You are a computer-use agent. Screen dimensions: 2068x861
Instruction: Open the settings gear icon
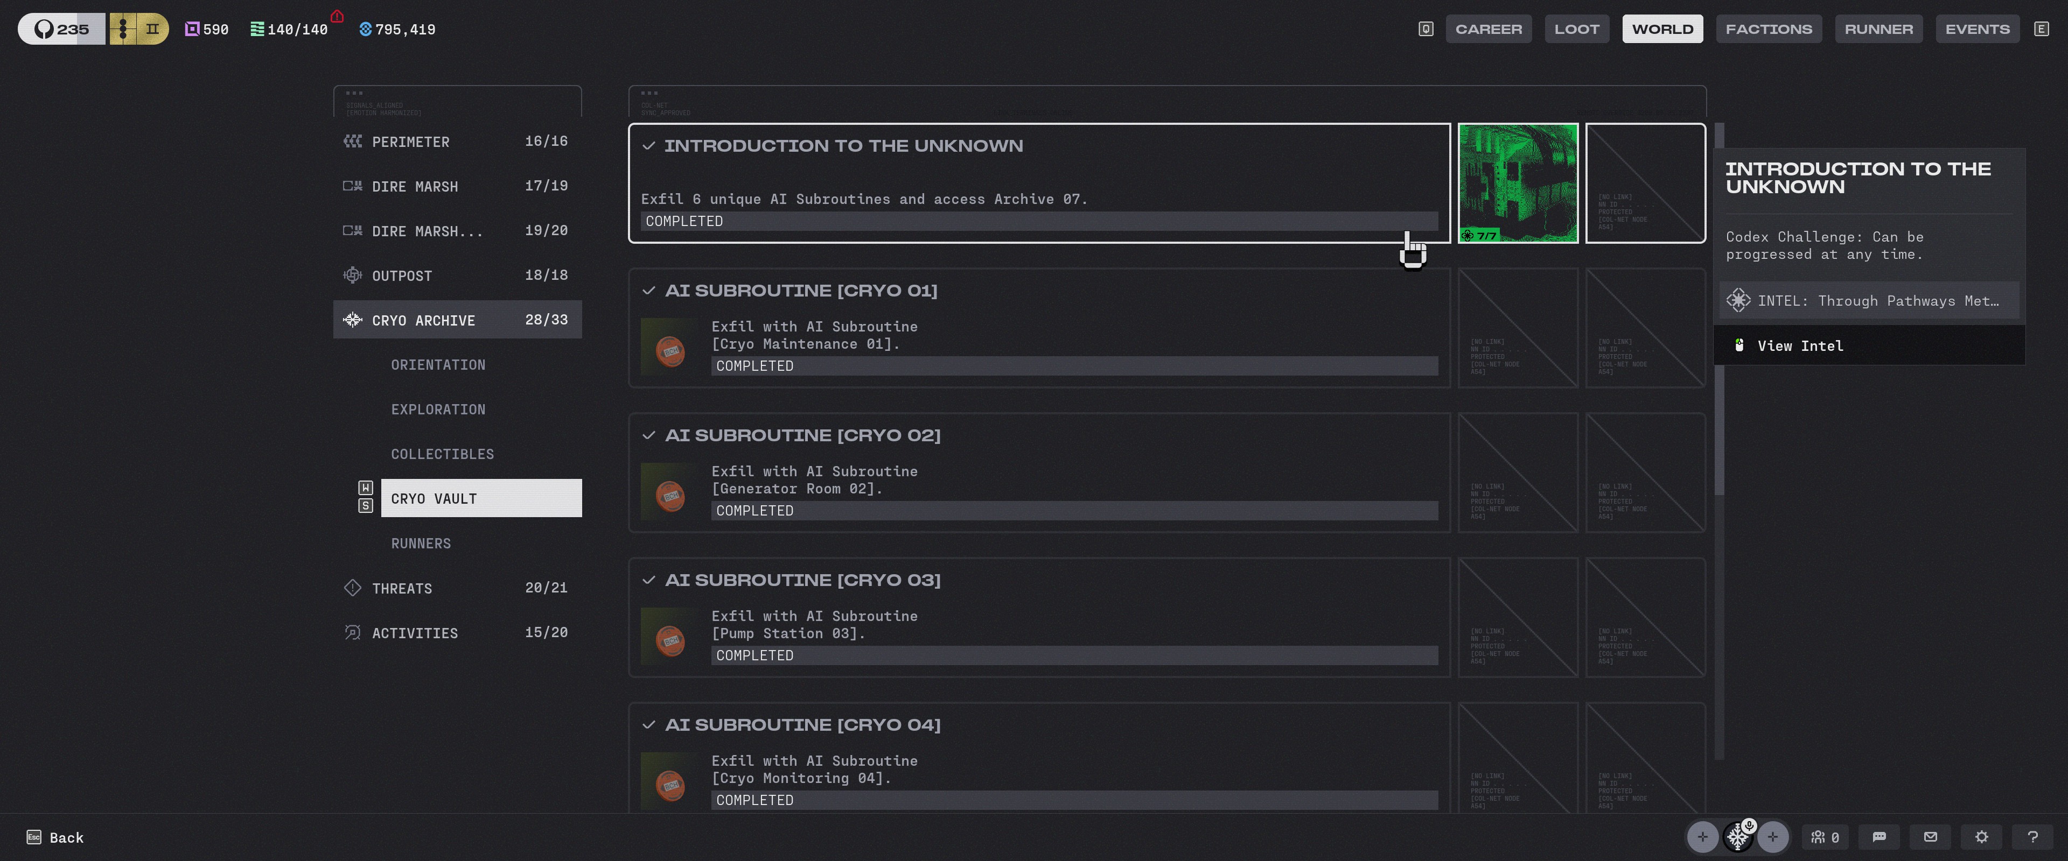coord(1981,837)
